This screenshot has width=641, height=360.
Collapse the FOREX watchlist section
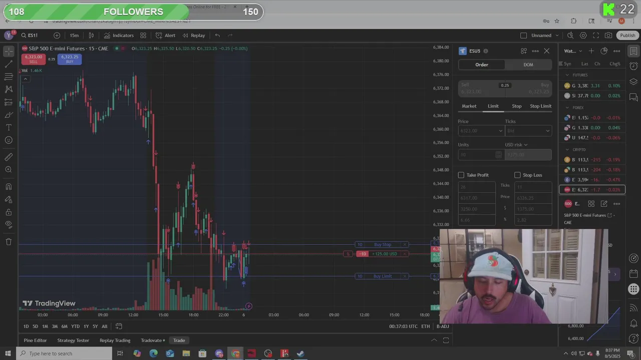click(x=567, y=107)
